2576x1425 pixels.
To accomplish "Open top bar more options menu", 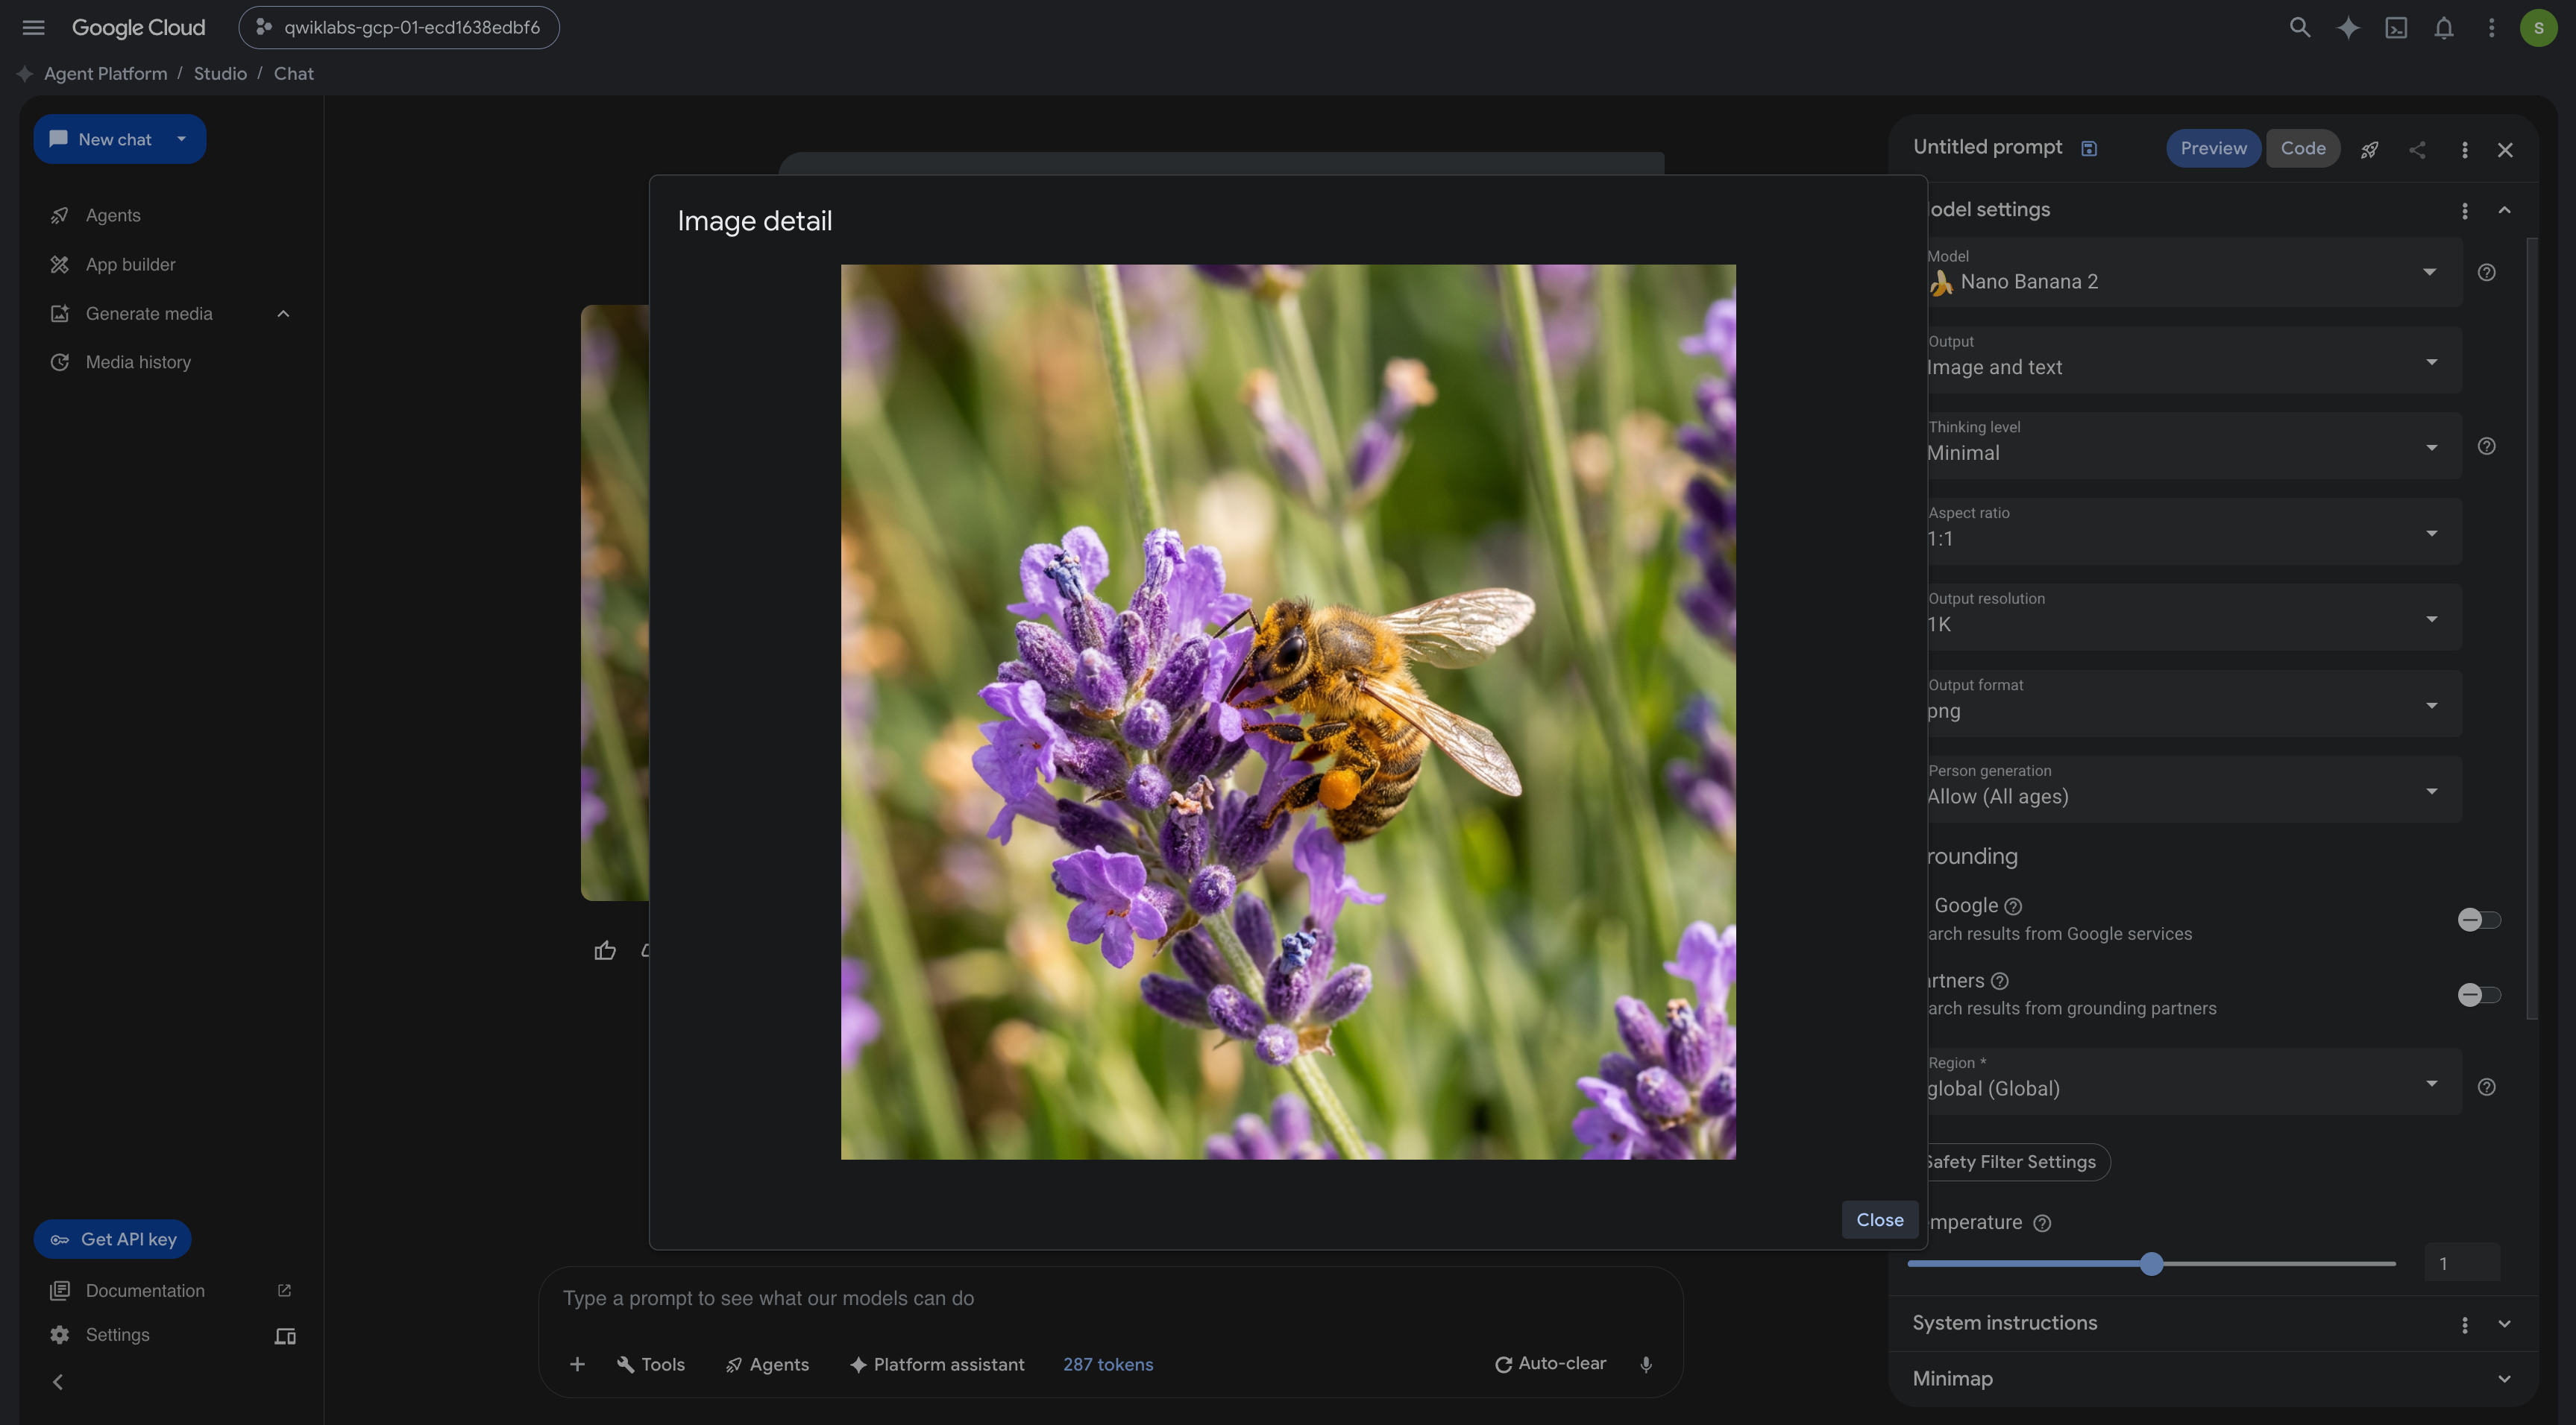I will pyautogui.click(x=2492, y=28).
